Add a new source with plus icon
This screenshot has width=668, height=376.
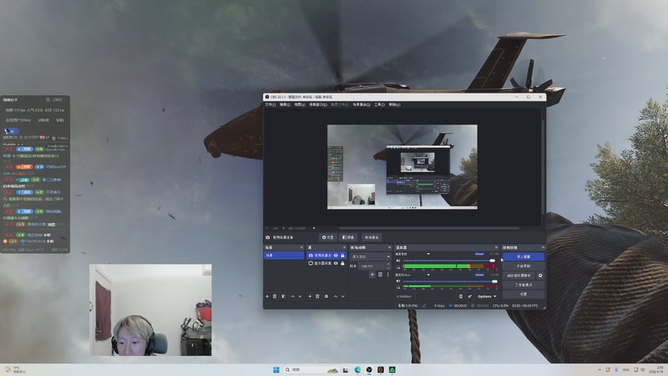(x=310, y=297)
